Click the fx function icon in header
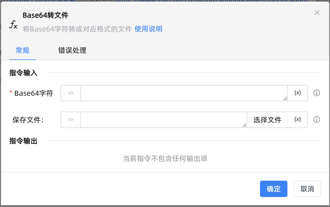The height and width of the screenshot is (207, 330). (x=13, y=25)
